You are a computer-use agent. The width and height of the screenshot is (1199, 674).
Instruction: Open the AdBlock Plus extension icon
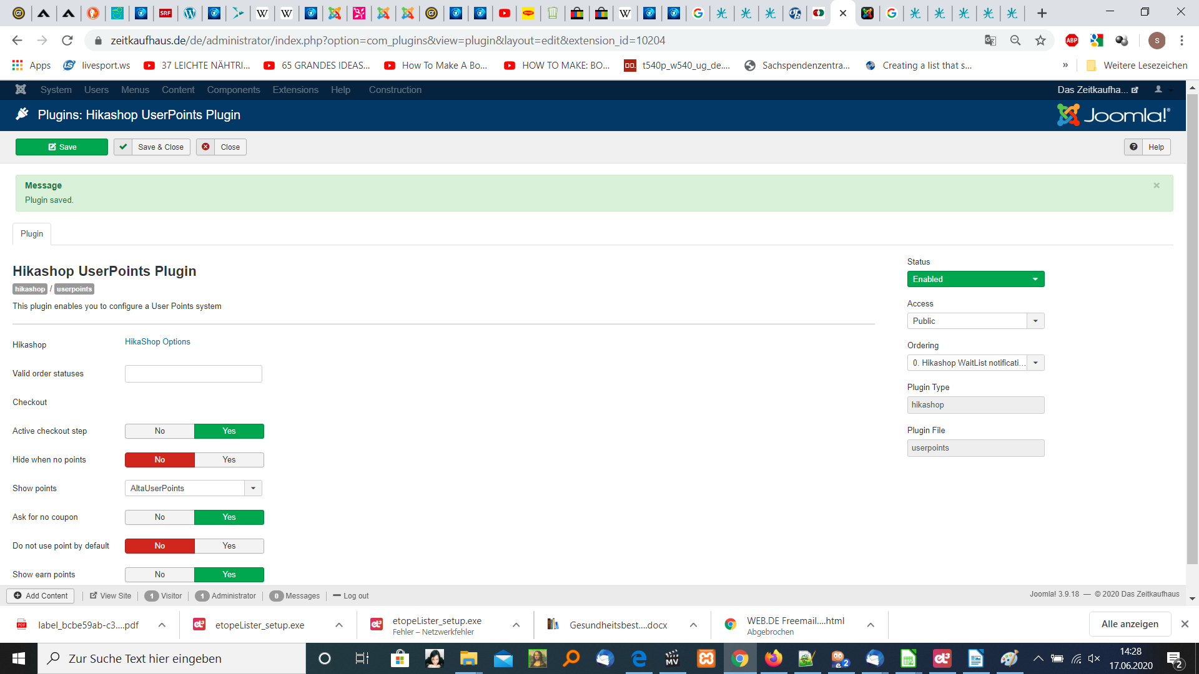(1072, 41)
